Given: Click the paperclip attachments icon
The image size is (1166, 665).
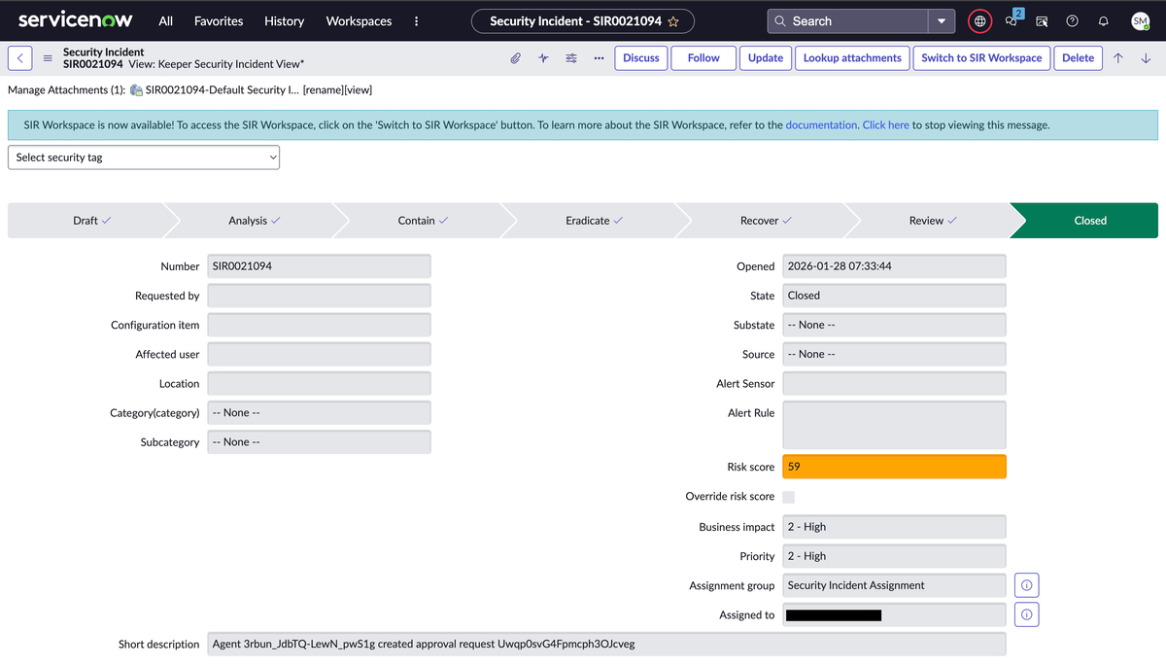Looking at the screenshot, I should tap(516, 58).
